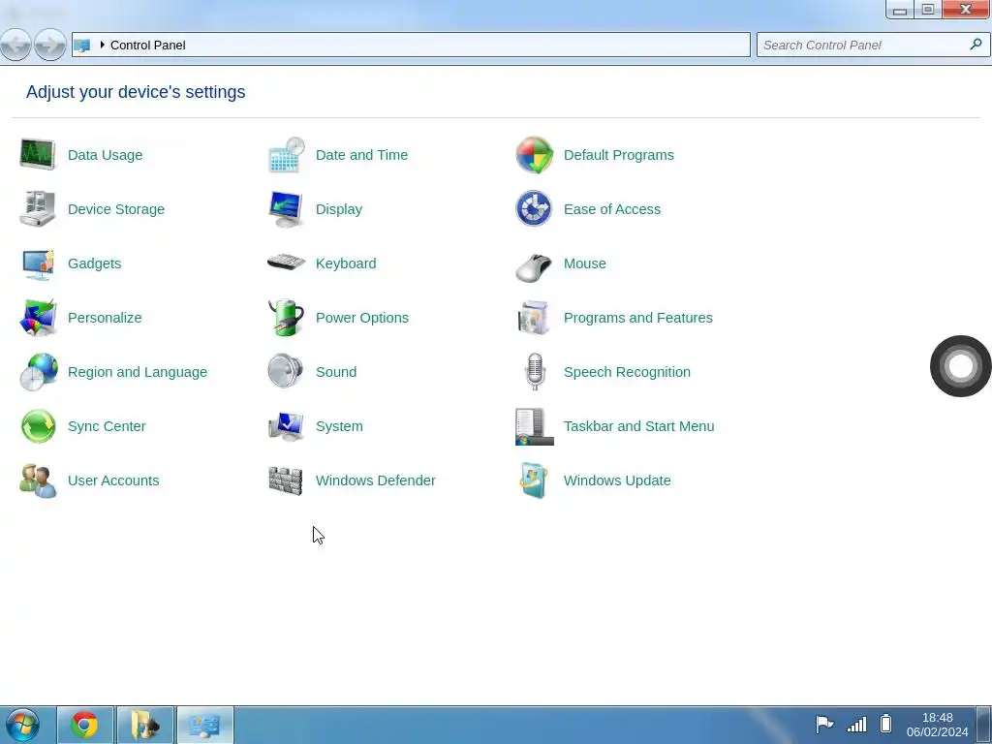Click the Programs and Features icon
The width and height of the screenshot is (992, 744).
[x=534, y=318]
